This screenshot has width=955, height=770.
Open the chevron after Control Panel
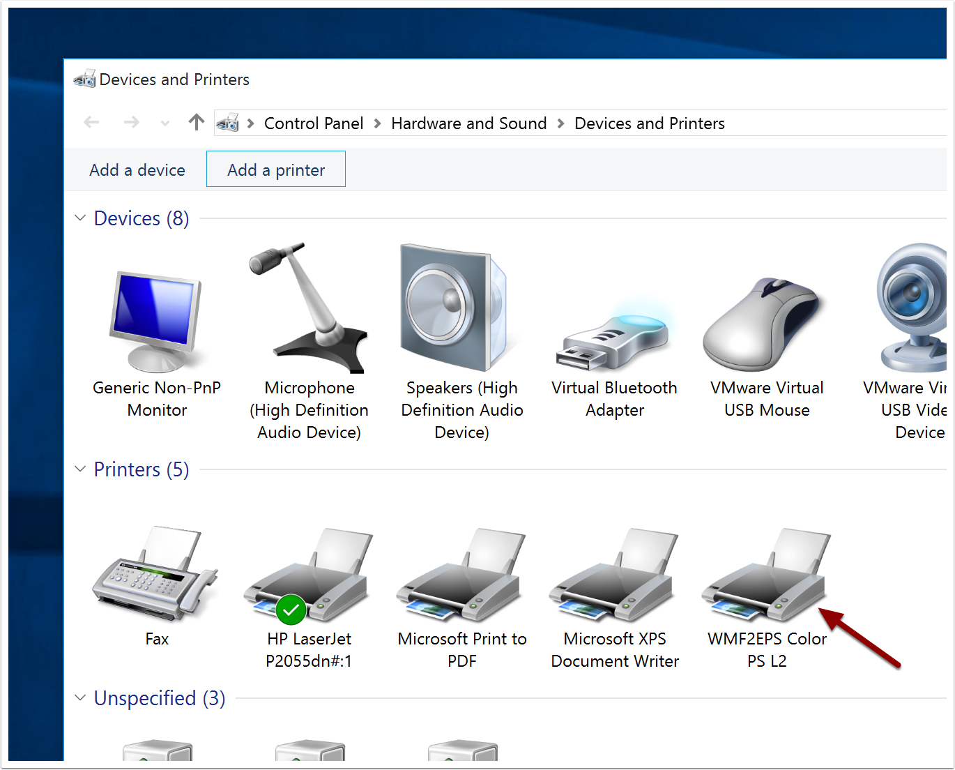[x=377, y=123]
